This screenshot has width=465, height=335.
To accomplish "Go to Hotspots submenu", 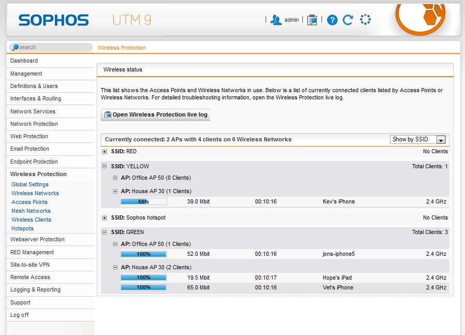I will click(22, 228).
